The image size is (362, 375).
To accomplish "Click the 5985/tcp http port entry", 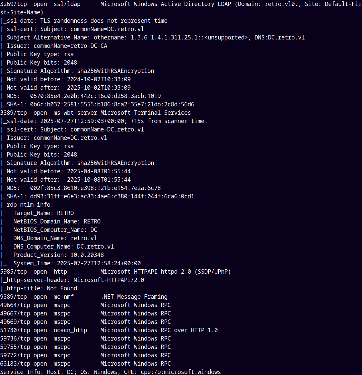I will (116, 272).
